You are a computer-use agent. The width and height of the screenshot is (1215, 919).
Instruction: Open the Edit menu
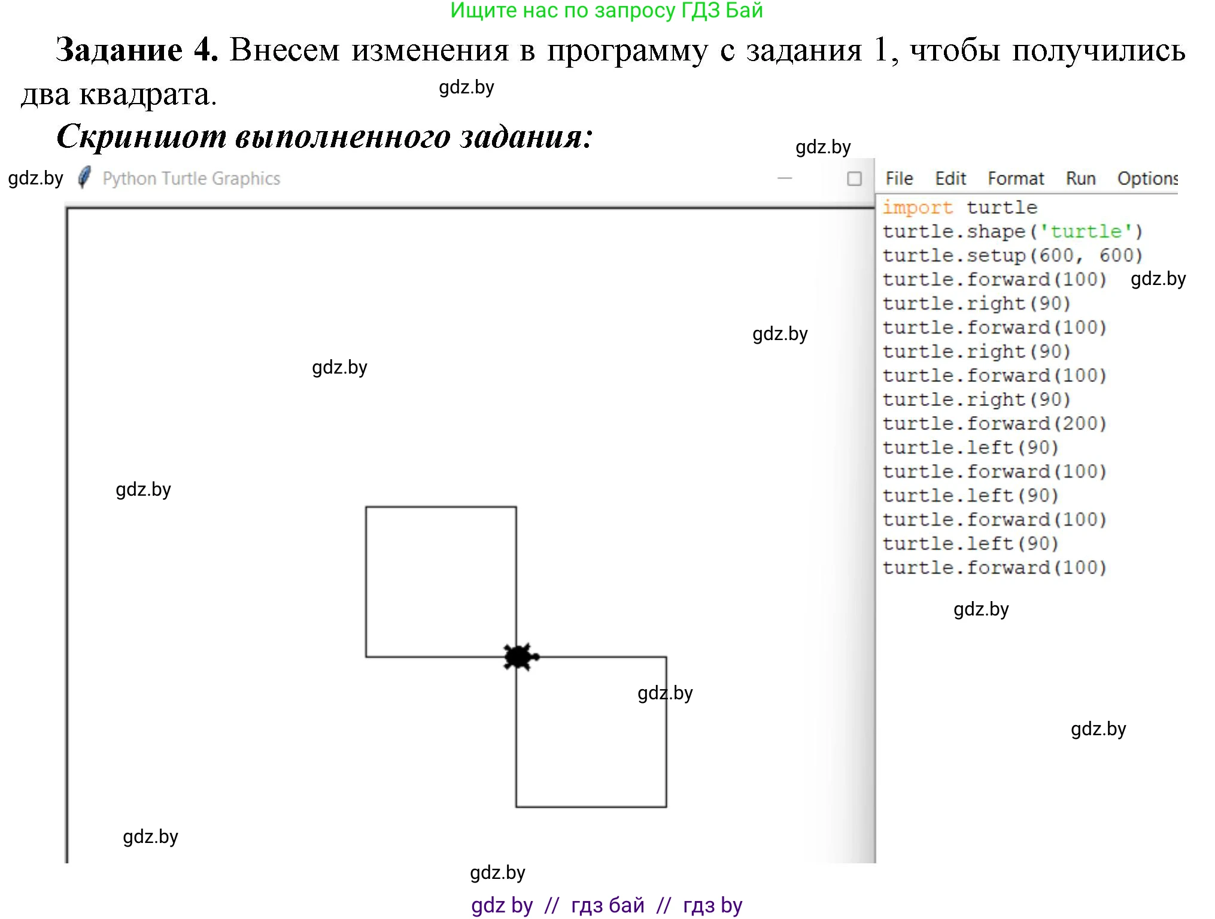(950, 178)
